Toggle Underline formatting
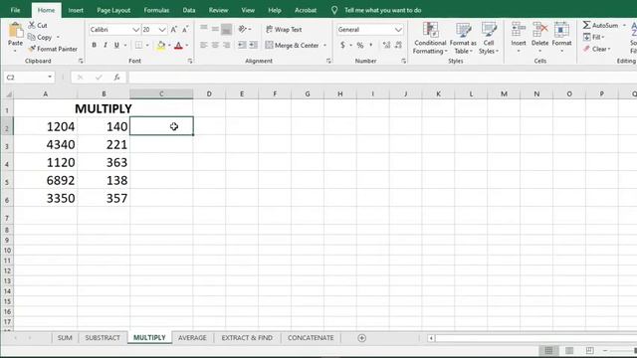Image resolution: width=637 pixels, height=358 pixels. (116, 45)
